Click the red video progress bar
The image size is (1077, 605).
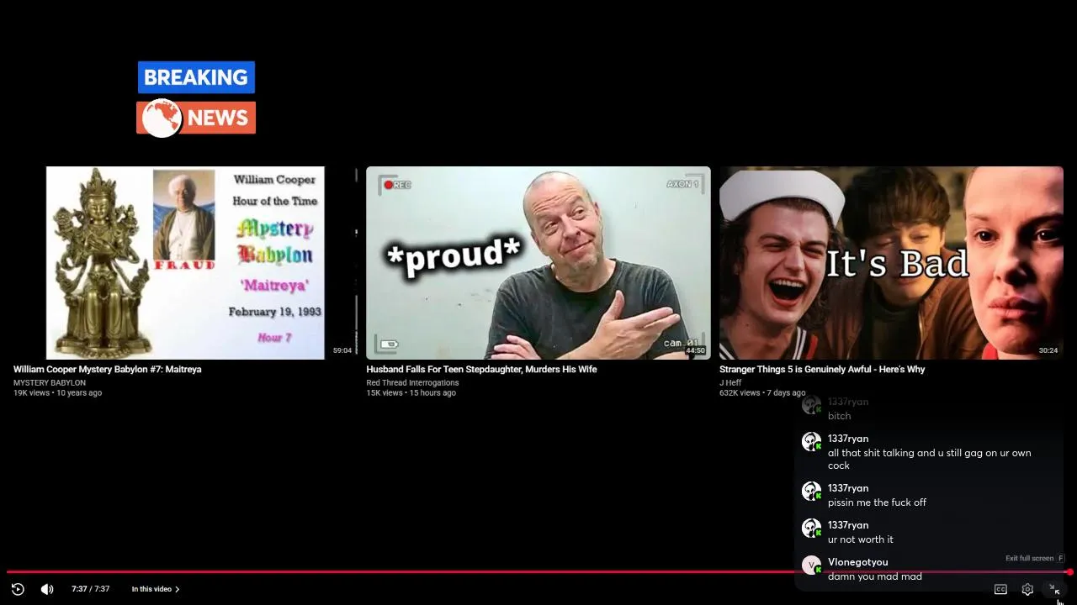click(x=538, y=572)
